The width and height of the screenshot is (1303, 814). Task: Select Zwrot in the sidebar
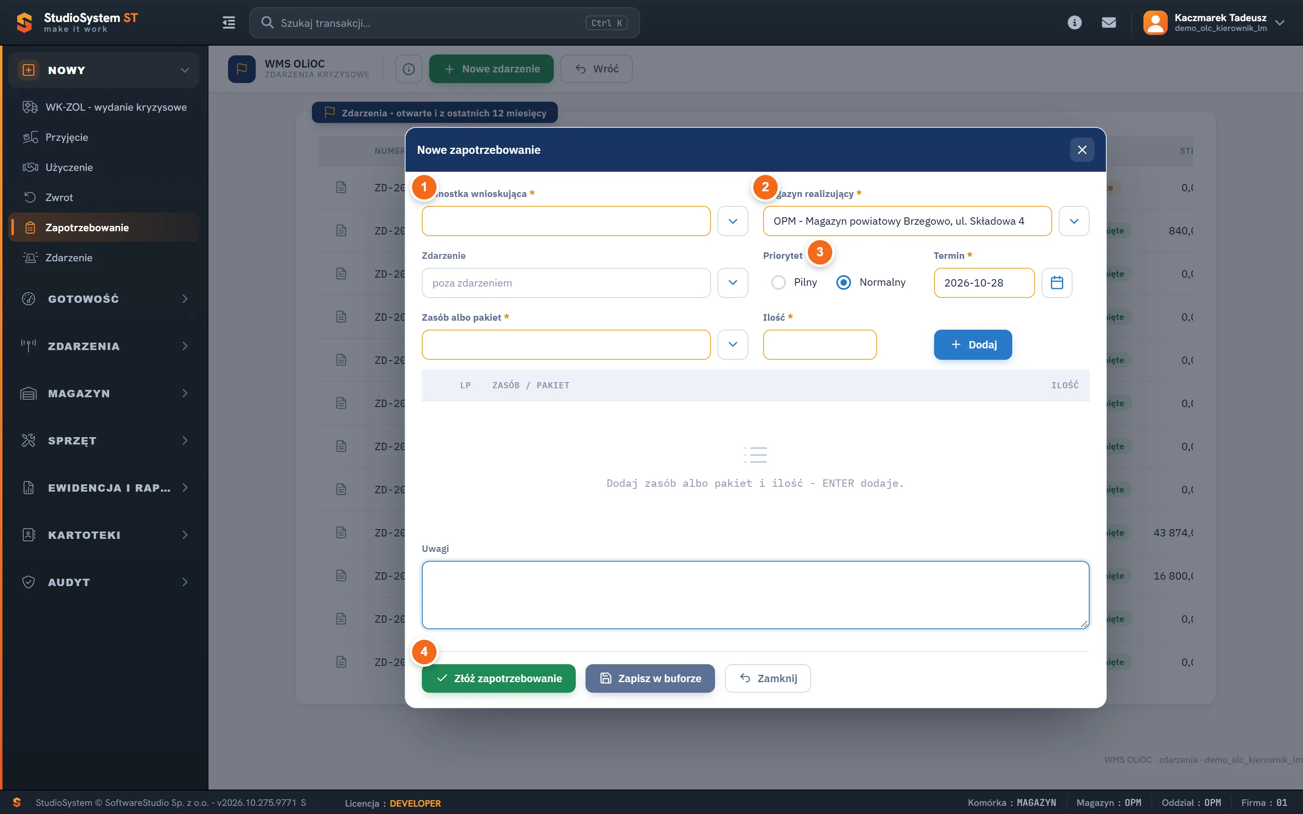click(x=104, y=197)
